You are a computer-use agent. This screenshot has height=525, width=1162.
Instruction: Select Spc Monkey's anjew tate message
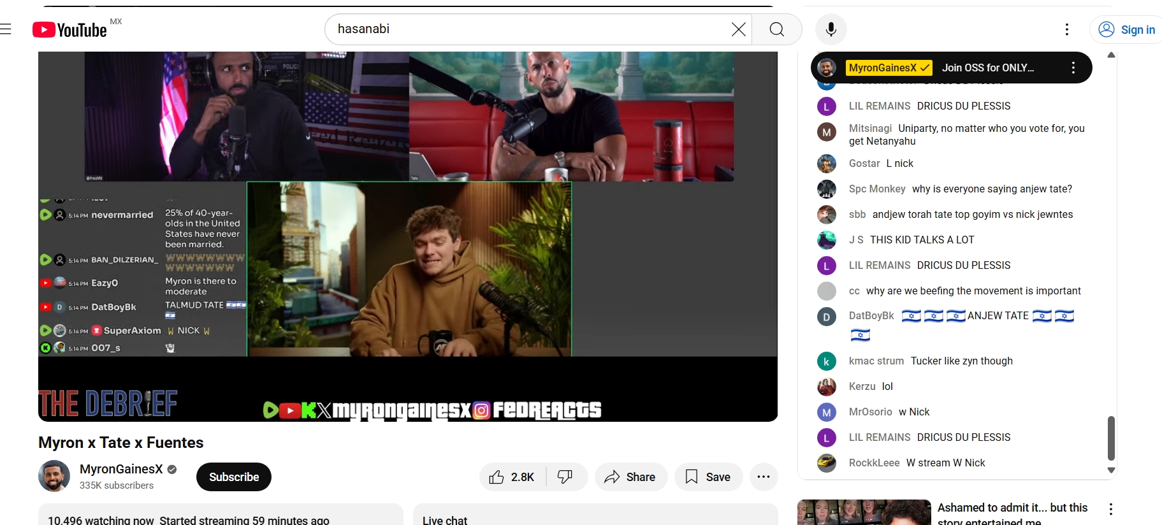click(992, 189)
